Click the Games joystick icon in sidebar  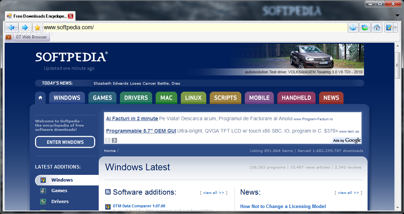click(43, 191)
